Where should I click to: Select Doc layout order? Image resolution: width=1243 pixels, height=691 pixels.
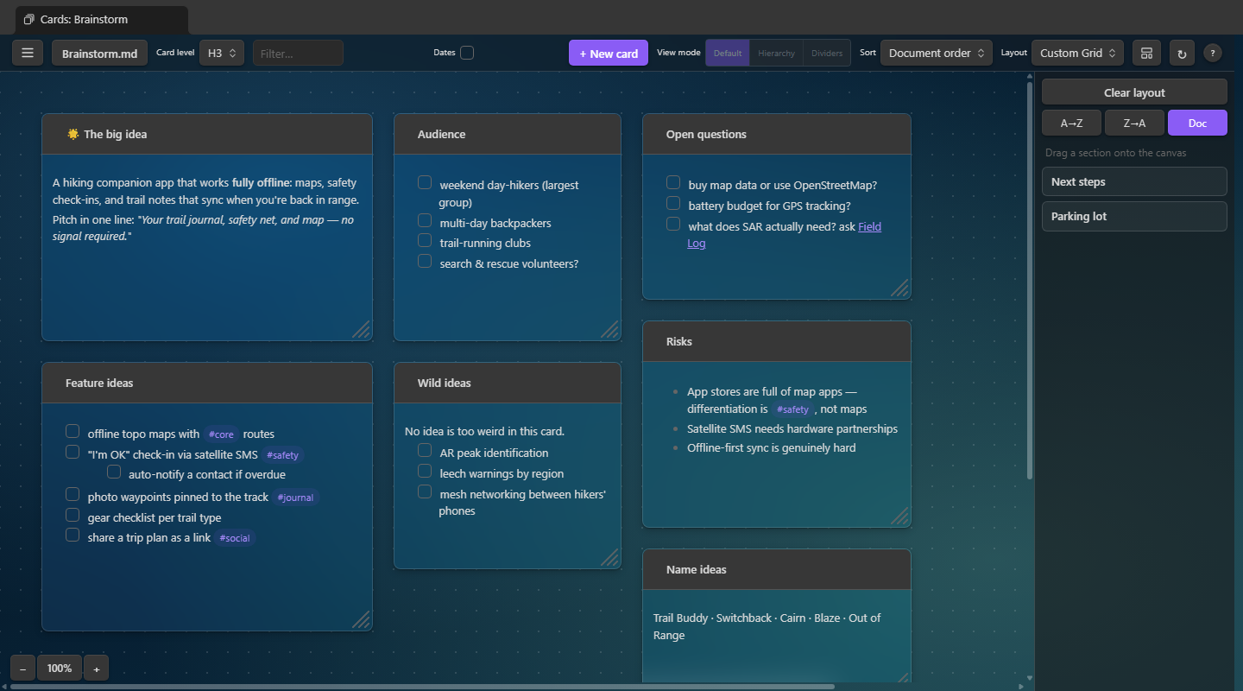(1197, 123)
